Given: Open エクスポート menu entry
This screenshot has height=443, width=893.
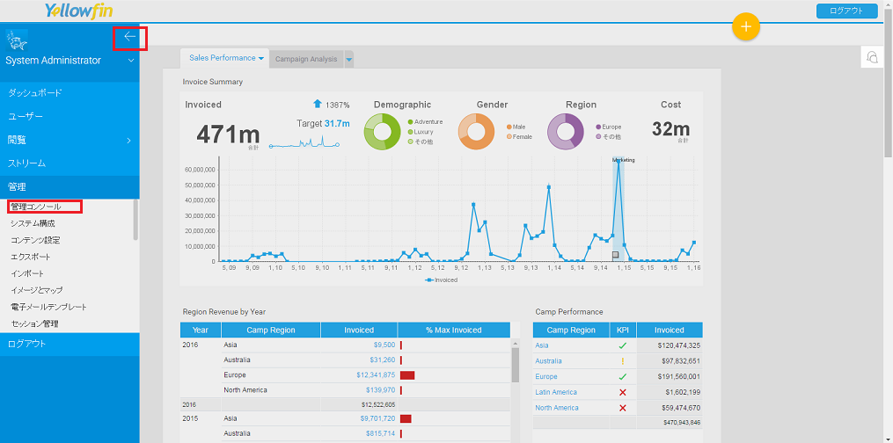Looking at the screenshot, I should [x=31, y=257].
